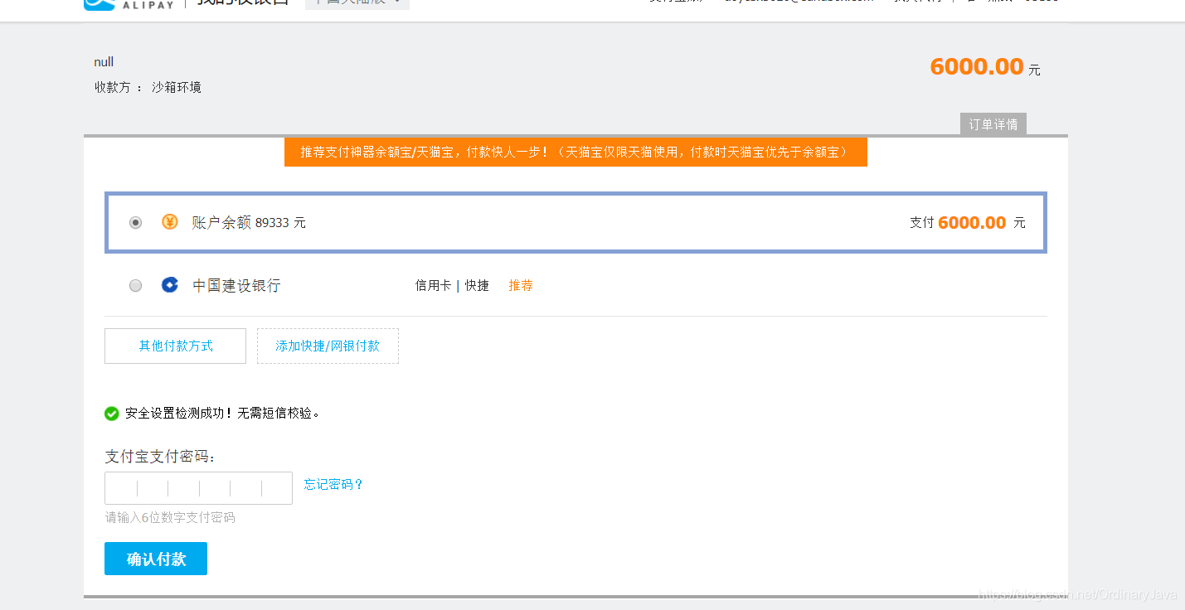Click the 其他付款方式 button
1185x610 pixels.
click(176, 346)
